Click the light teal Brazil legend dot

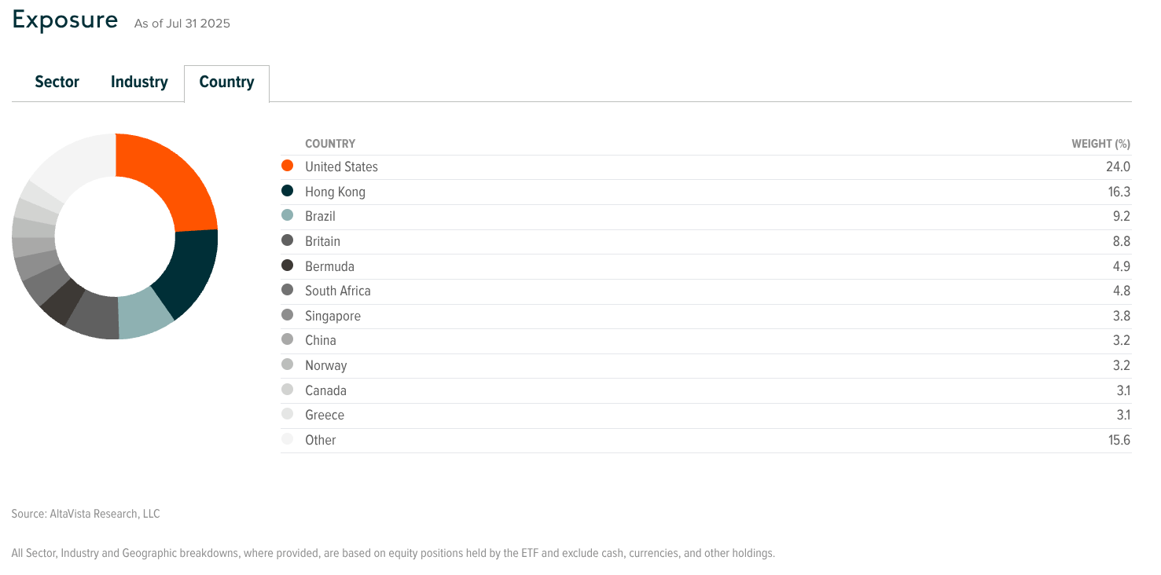tap(287, 216)
